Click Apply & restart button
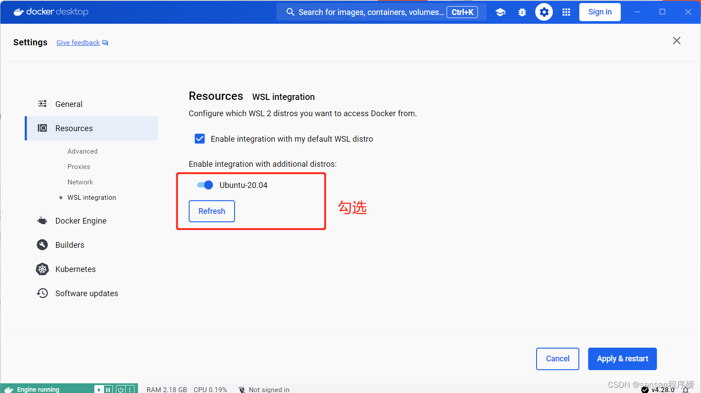This screenshot has width=701, height=393. tap(623, 359)
